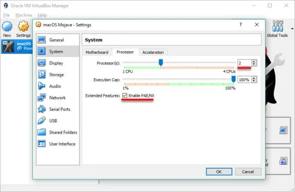
Task: Toggle the Enable PAE/NX checkbox
Action: [x=125, y=96]
